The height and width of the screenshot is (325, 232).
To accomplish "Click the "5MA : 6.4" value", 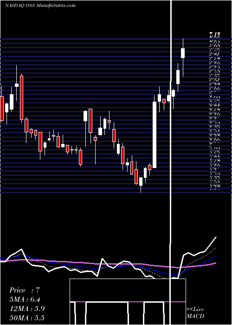I will 25,299.
